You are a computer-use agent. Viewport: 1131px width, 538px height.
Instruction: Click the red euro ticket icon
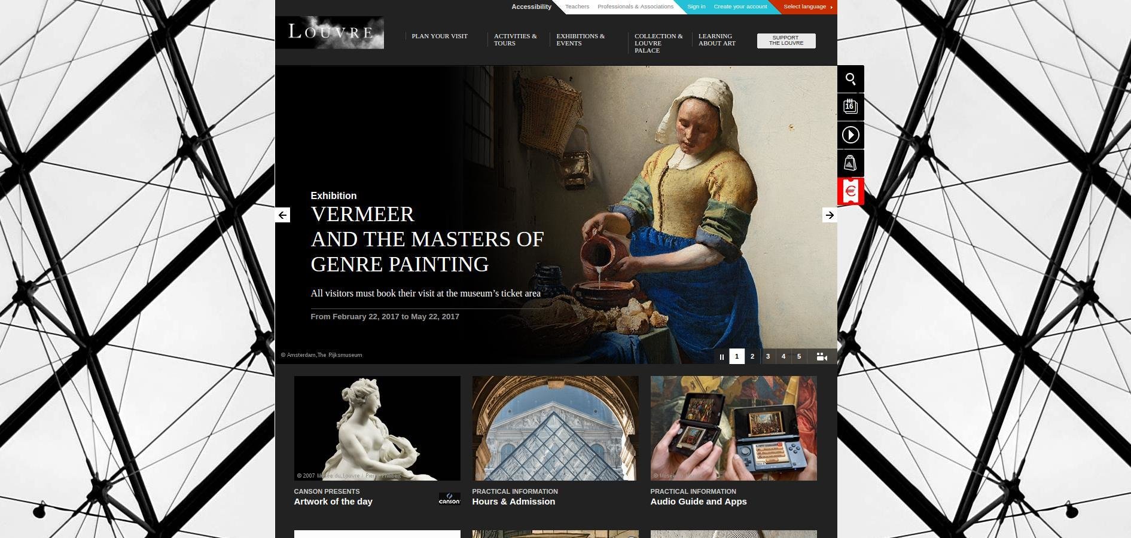click(x=850, y=191)
